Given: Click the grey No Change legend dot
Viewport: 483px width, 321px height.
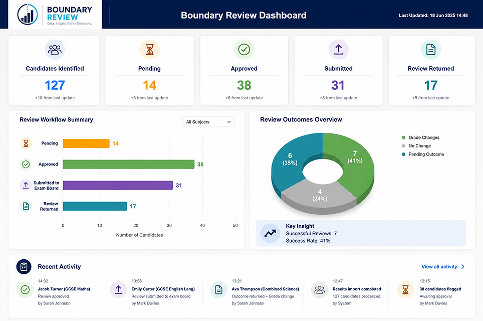Looking at the screenshot, I should click(x=403, y=146).
